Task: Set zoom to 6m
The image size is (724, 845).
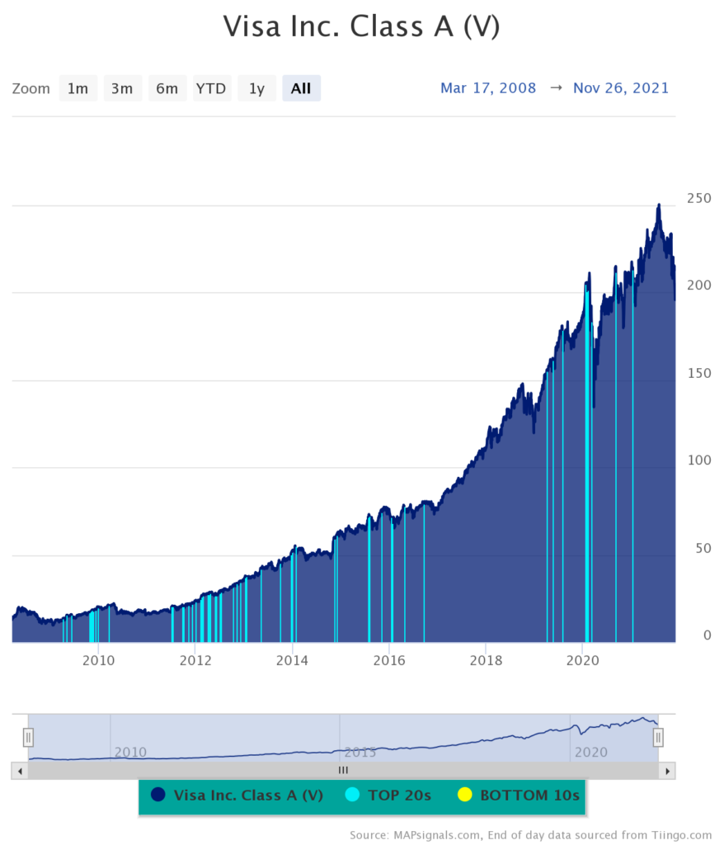Action: click(167, 88)
